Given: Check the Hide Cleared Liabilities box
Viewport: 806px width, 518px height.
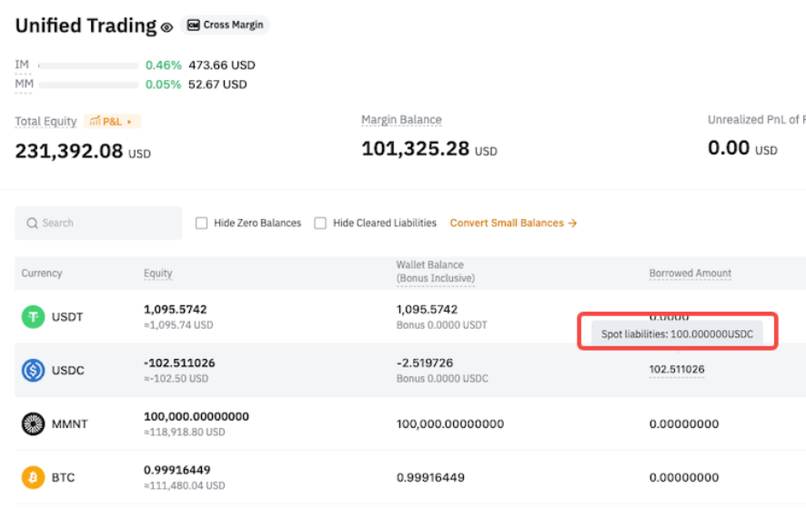Looking at the screenshot, I should click(x=320, y=224).
